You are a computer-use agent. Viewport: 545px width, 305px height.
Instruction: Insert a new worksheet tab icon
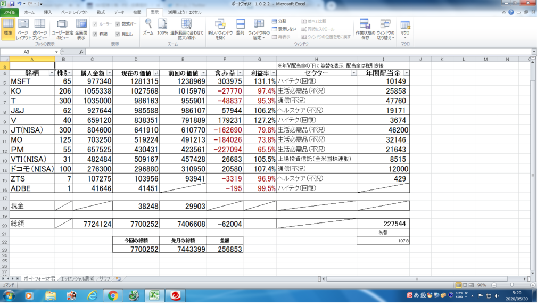pos(119,278)
